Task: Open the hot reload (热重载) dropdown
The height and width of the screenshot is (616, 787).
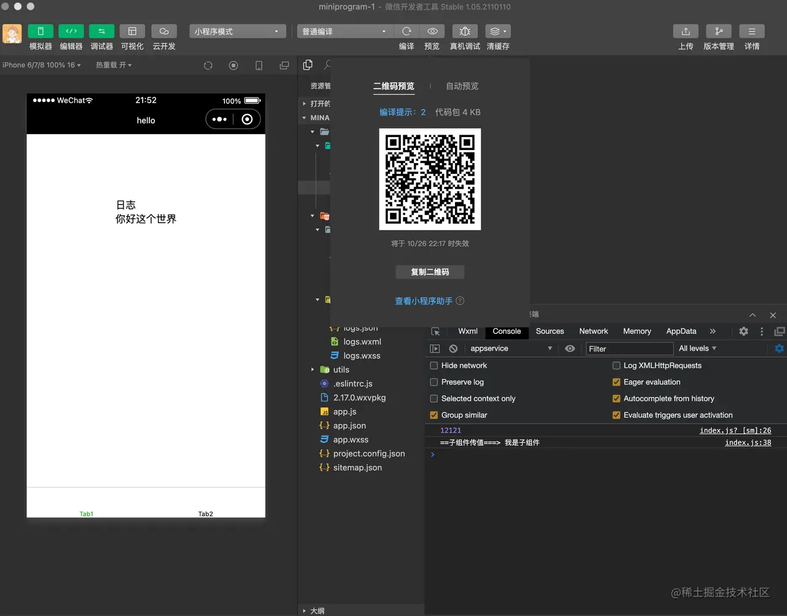Action: (x=114, y=65)
